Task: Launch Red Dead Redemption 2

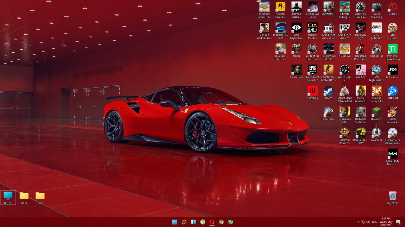Action: [x=360, y=49]
